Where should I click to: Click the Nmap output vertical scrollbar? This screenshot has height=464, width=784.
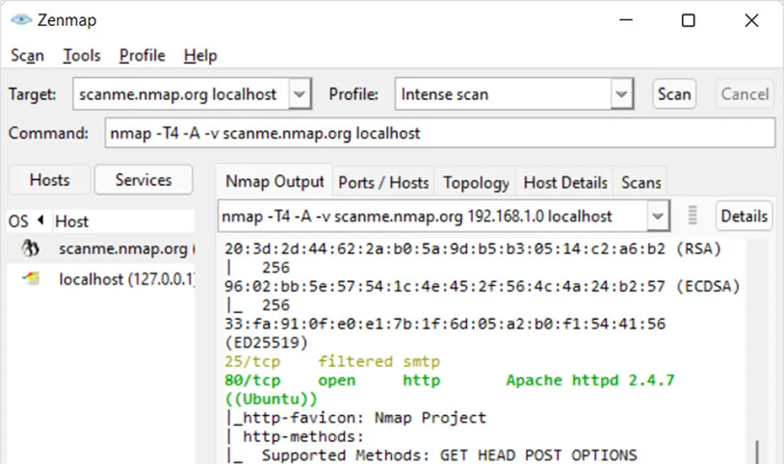(x=757, y=450)
